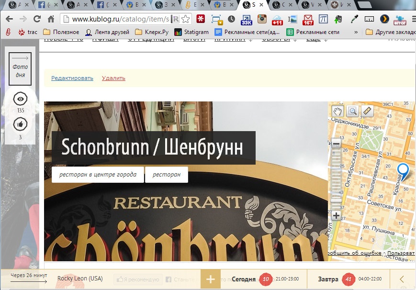
Task: Open the Фото дня box
Action: click(20, 69)
